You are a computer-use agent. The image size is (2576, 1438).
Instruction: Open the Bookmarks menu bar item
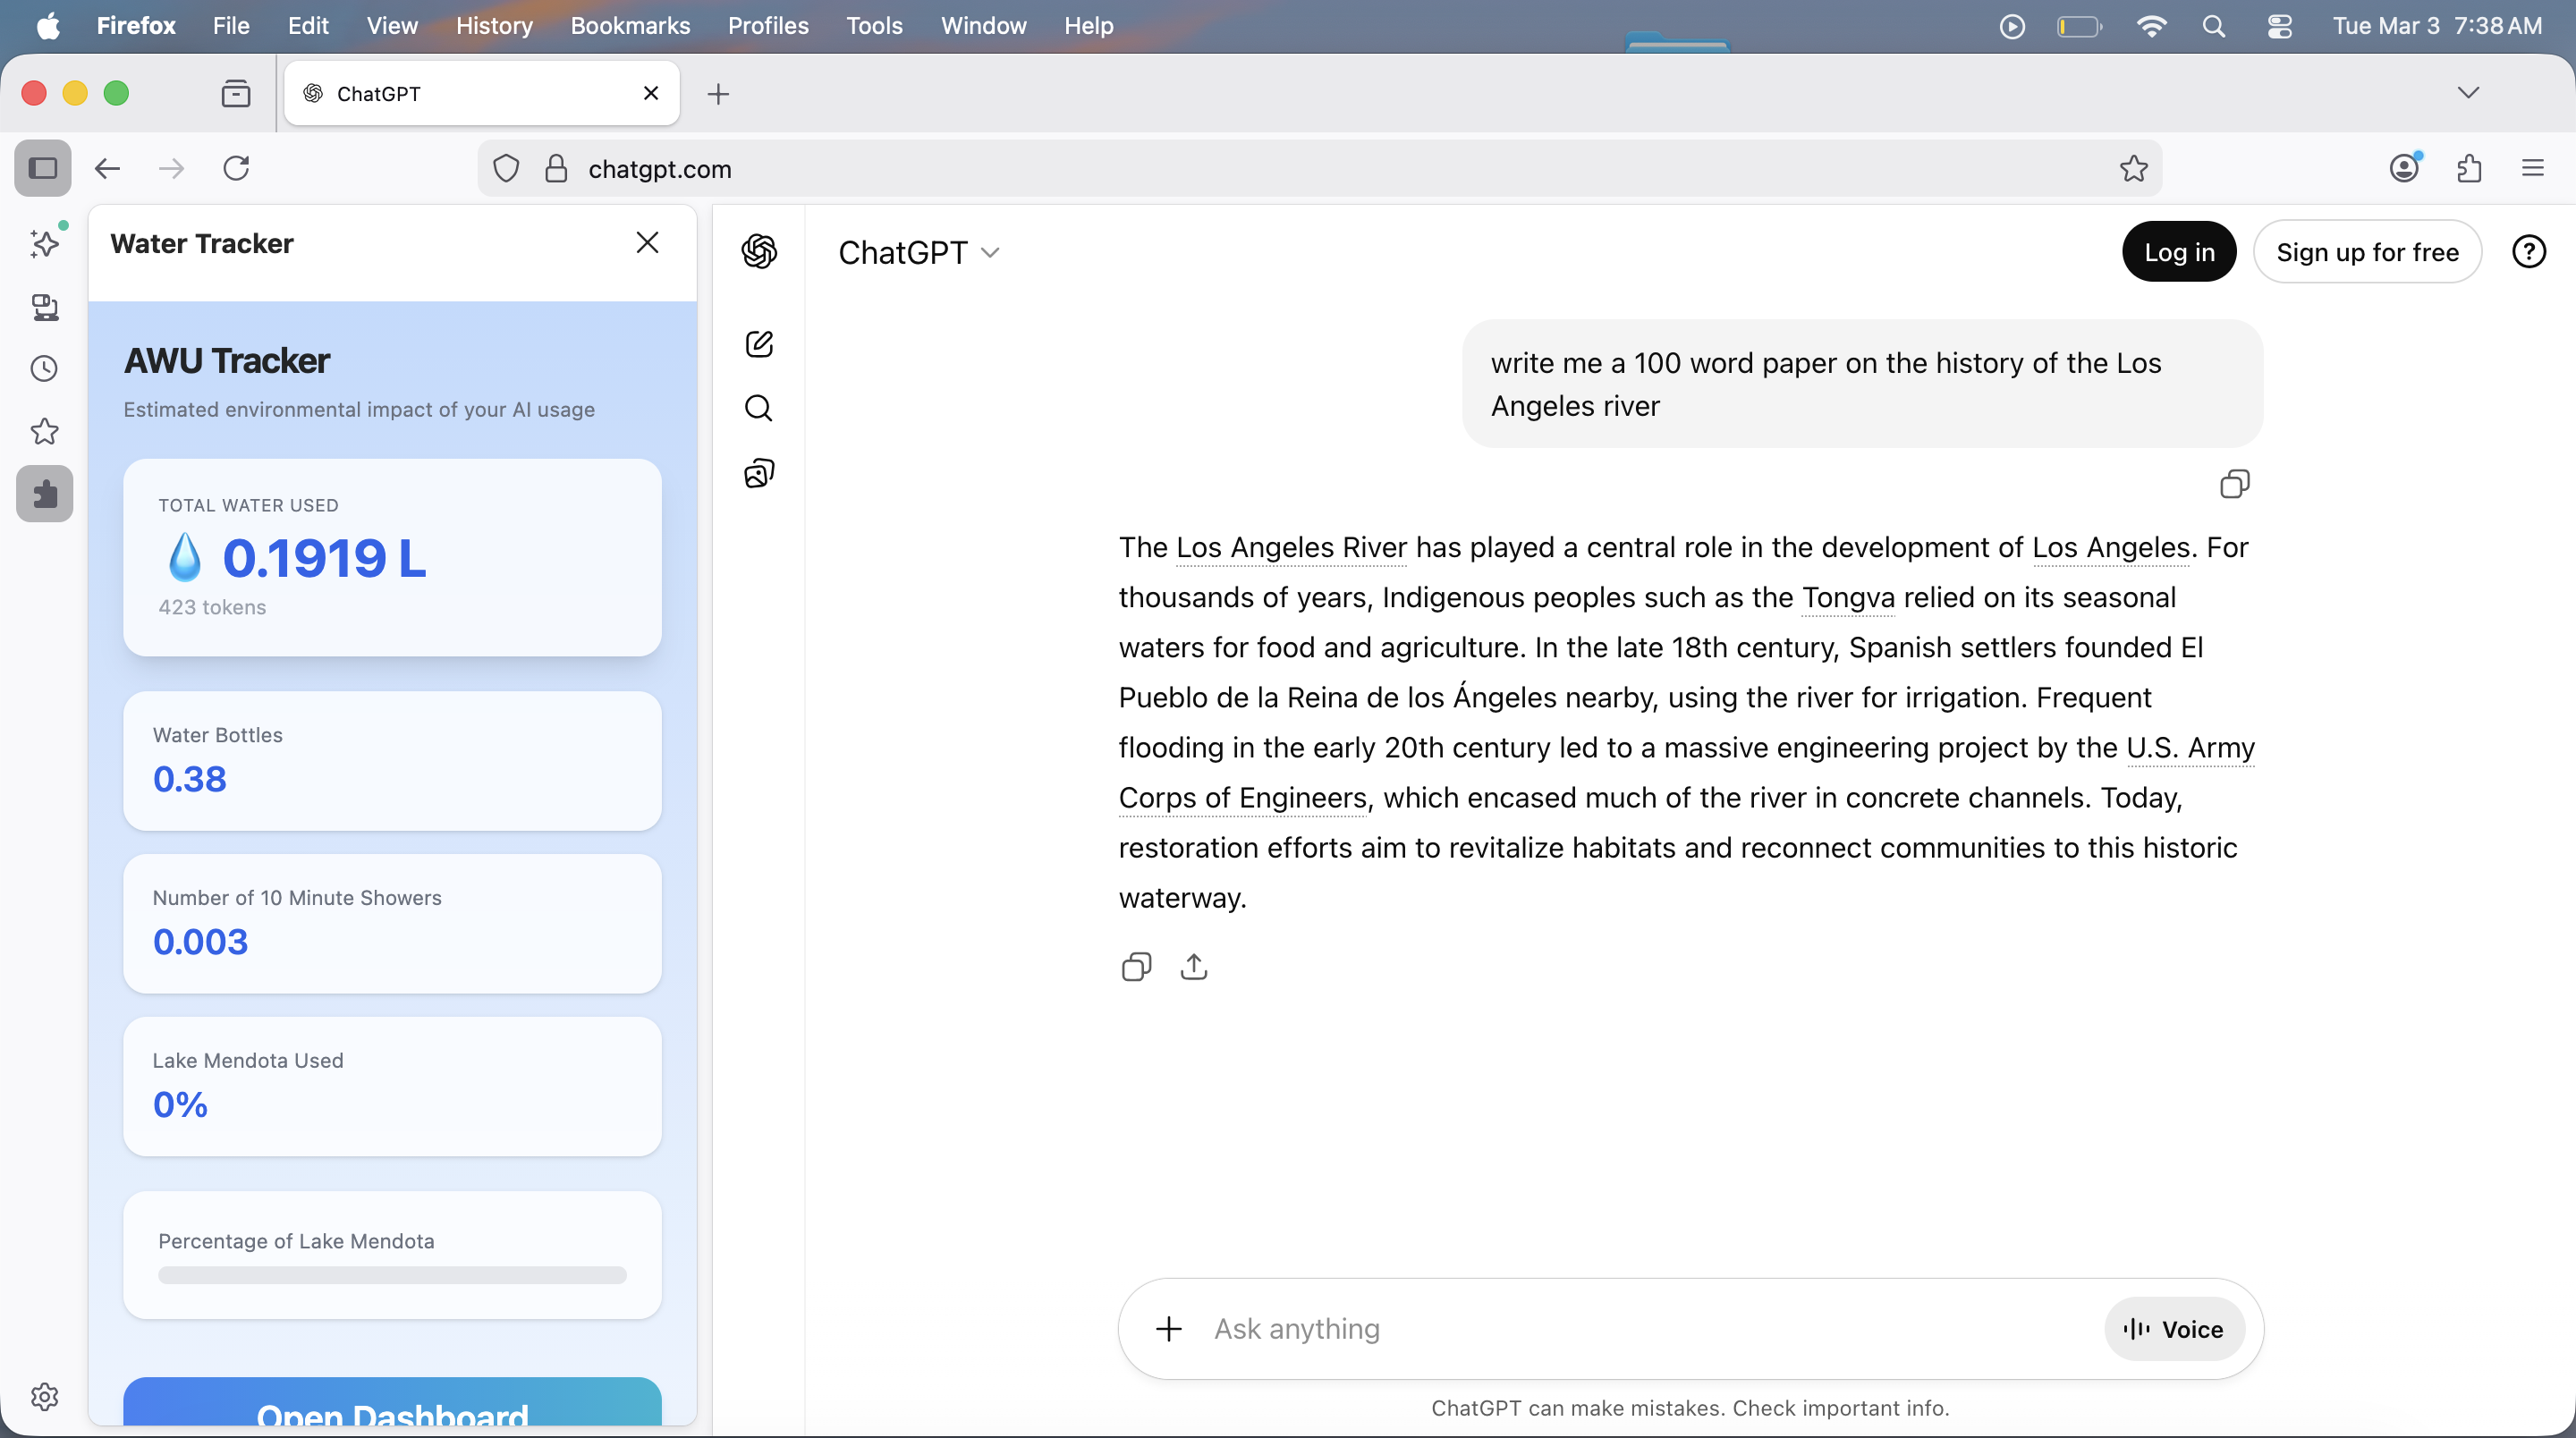(630, 26)
